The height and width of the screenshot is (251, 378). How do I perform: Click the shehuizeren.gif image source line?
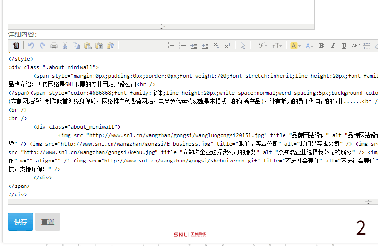(x=193, y=161)
